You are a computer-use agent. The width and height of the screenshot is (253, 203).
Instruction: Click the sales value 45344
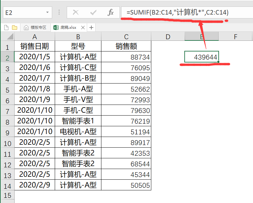coord(126,174)
